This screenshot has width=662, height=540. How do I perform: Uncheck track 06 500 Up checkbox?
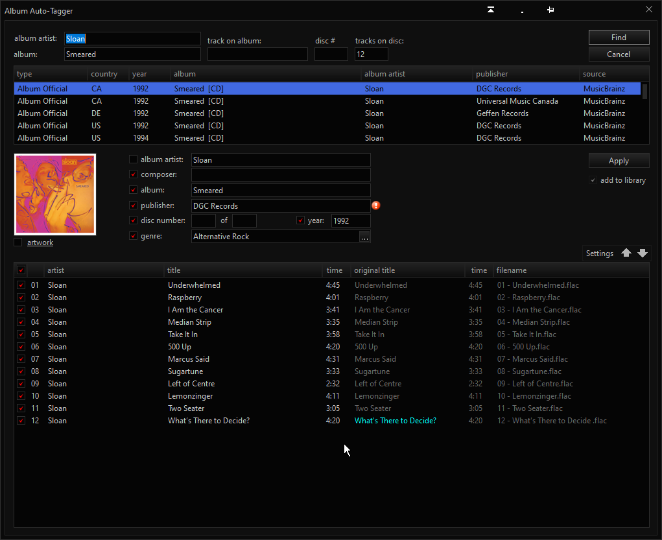(21, 347)
